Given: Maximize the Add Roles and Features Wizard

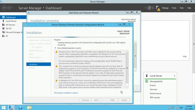Looking at the screenshot, I should 132,12.
